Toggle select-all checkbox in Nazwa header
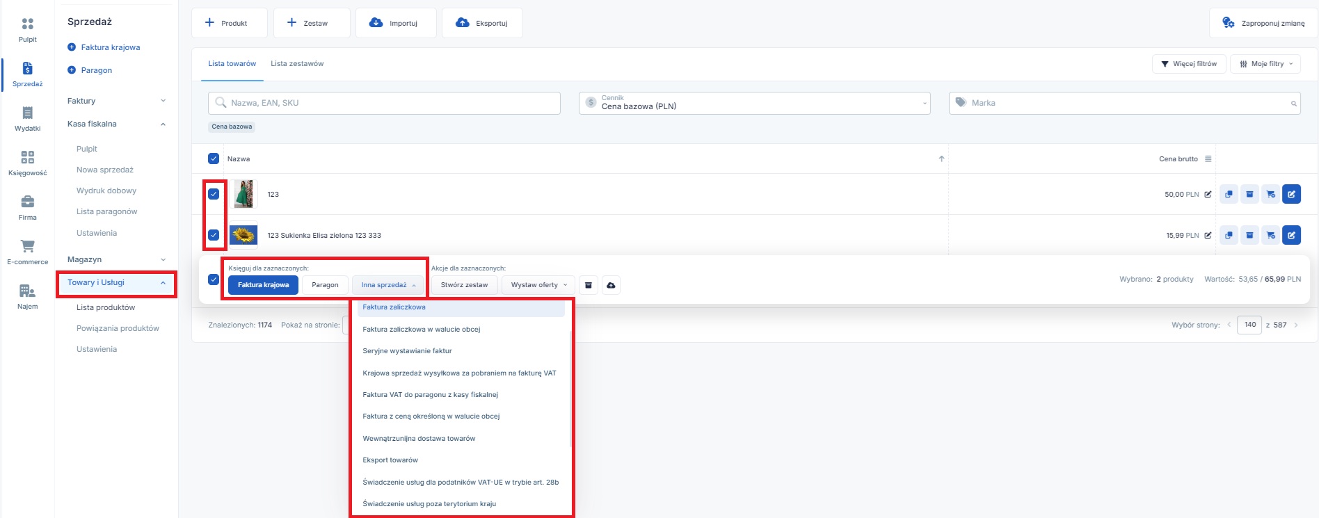 click(214, 159)
